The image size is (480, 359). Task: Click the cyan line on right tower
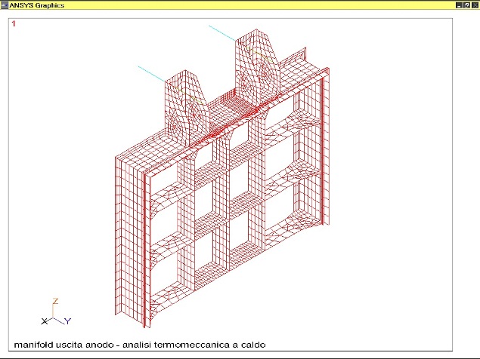pyautogui.click(x=222, y=33)
